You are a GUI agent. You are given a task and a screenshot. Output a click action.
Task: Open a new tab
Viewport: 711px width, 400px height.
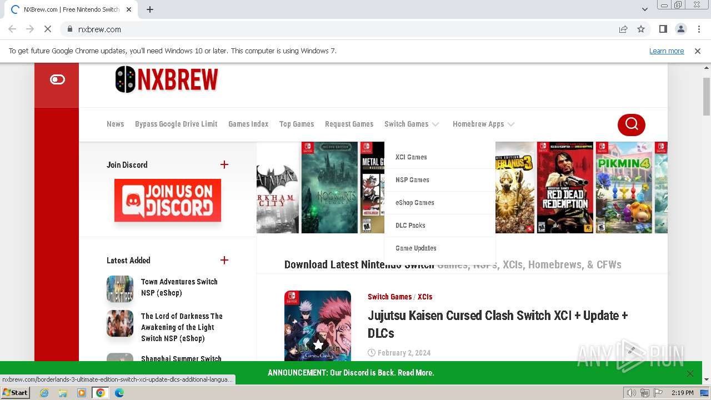pyautogui.click(x=150, y=9)
